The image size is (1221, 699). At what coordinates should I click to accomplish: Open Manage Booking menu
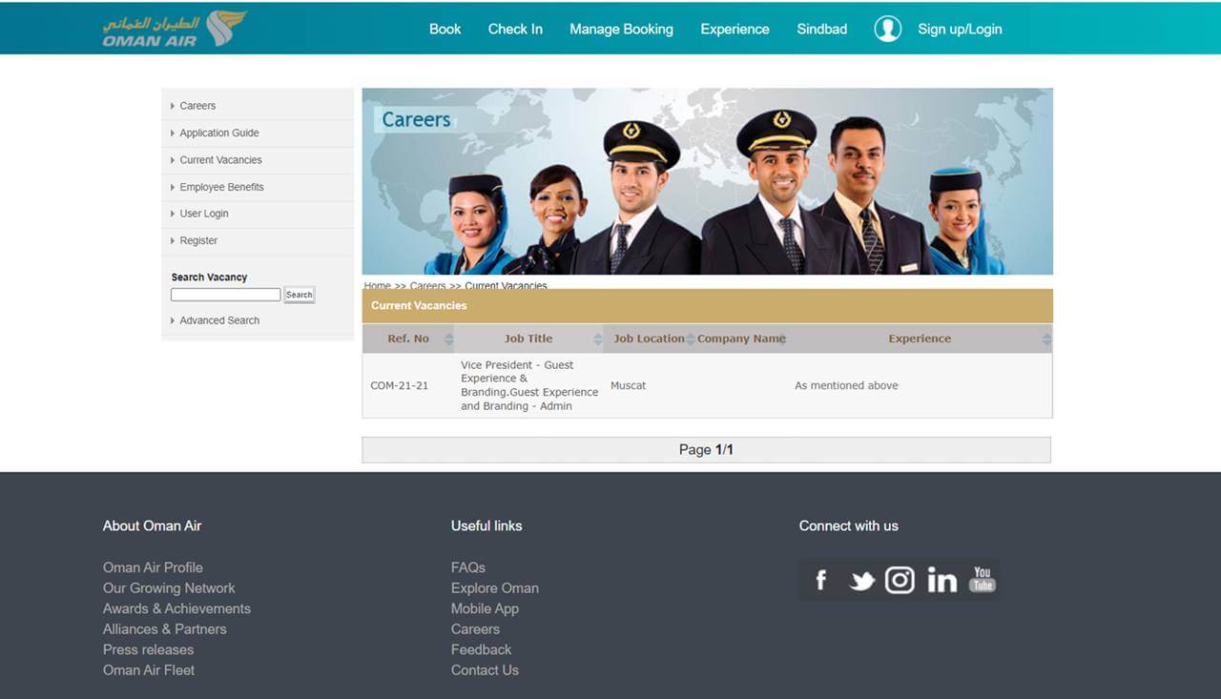coord(621,29)
